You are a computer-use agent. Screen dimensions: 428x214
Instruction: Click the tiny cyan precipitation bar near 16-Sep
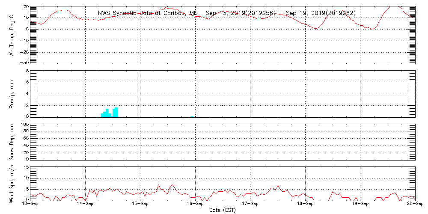[192, 116]
